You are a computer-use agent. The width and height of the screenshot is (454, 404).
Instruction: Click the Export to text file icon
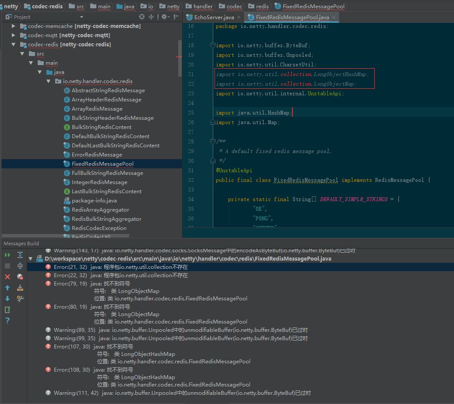pyautogui.click(x=20, y=288)
